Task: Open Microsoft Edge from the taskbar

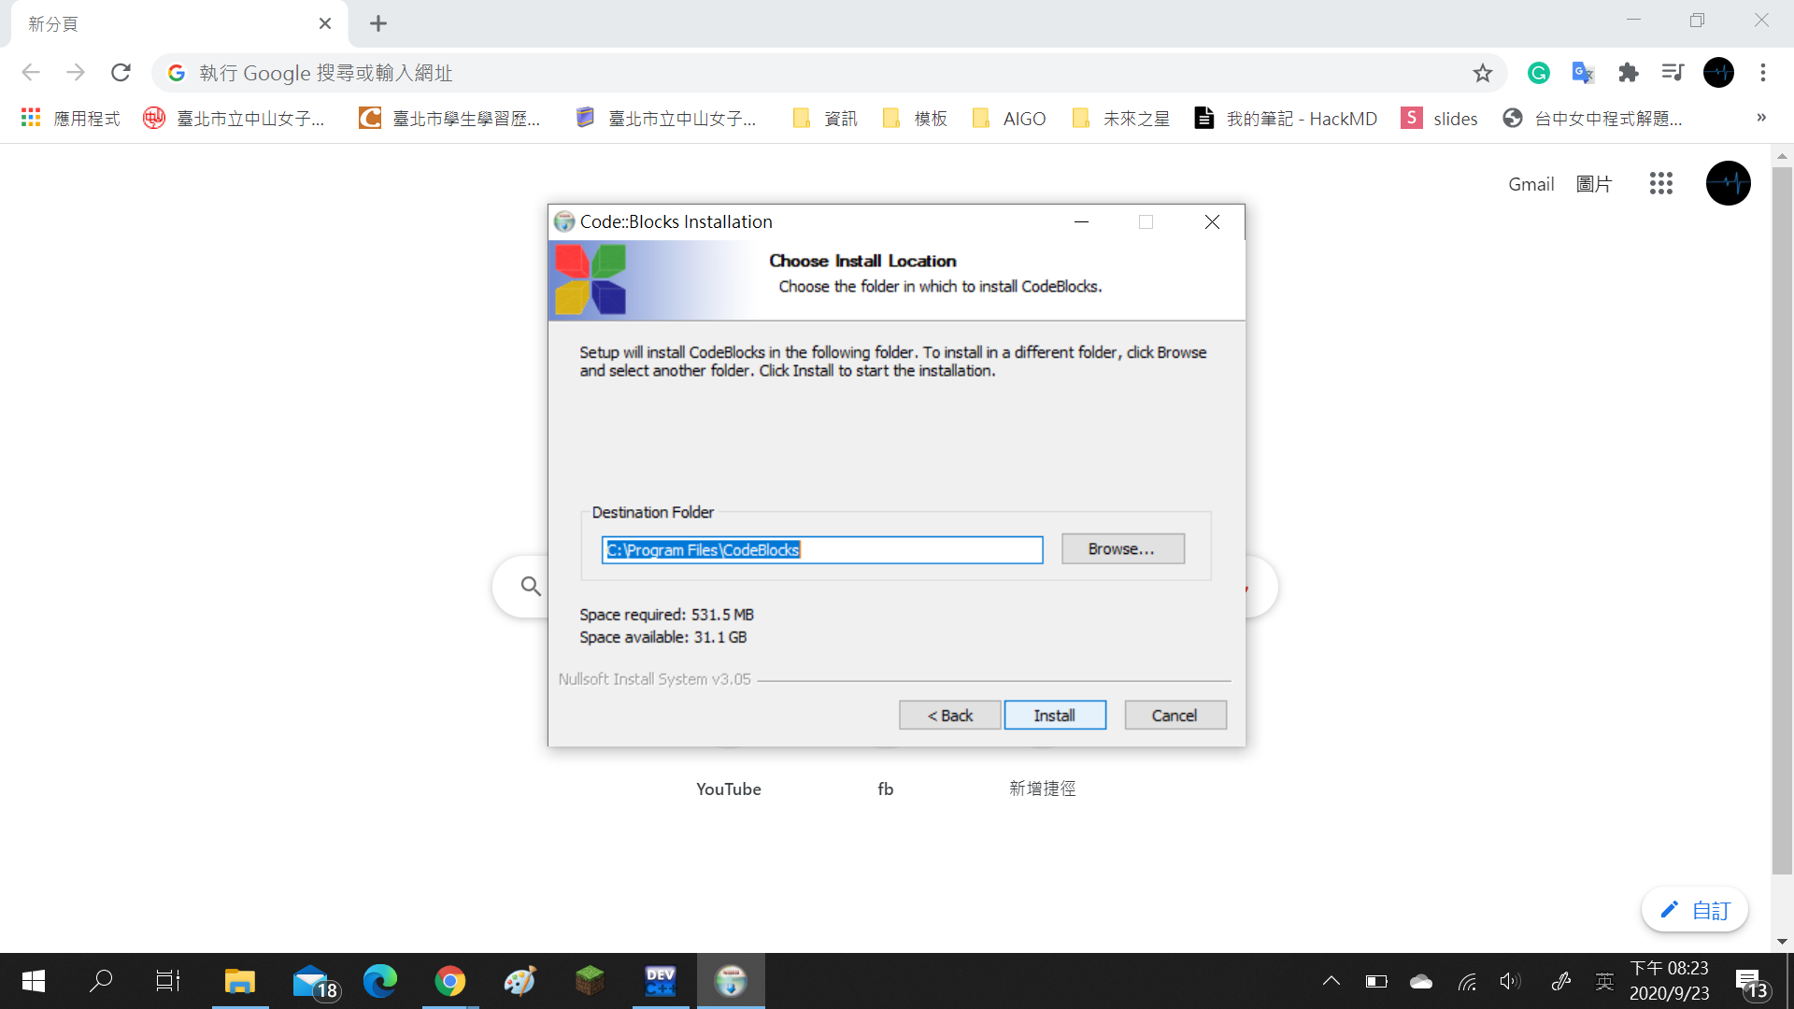Action: pos(379,981)
